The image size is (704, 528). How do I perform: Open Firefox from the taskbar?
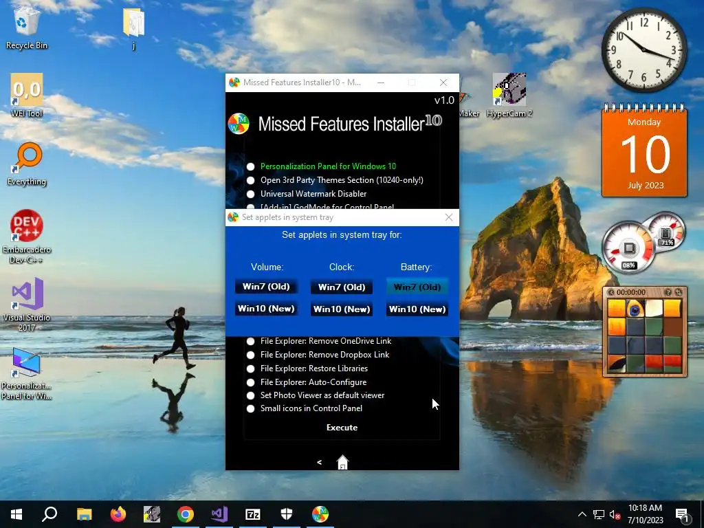click(x=118, y=514)
